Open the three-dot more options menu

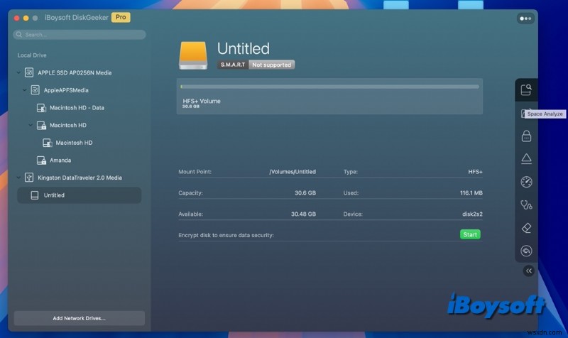tap(525, 18)
